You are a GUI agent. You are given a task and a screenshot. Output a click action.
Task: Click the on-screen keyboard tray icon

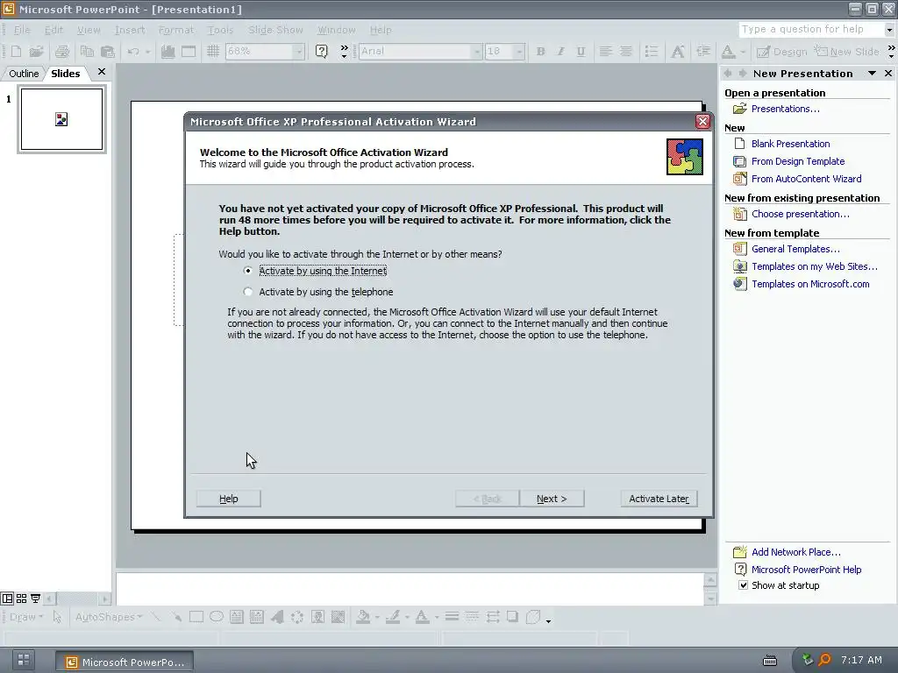tap(770, 661)
